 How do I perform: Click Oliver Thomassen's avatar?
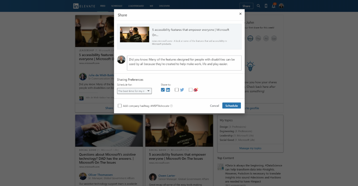coord(83,176)
